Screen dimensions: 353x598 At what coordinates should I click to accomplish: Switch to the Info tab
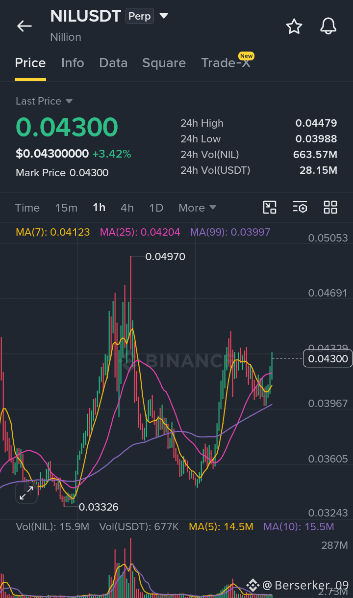(x=73, y=63)
